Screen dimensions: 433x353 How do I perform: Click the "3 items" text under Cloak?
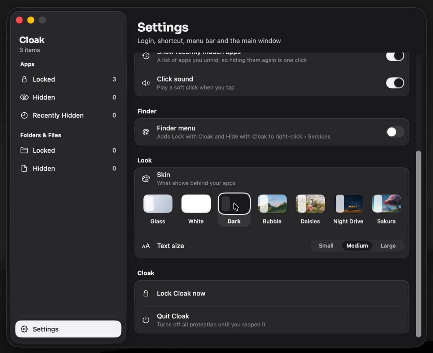(x=30, y=50)
